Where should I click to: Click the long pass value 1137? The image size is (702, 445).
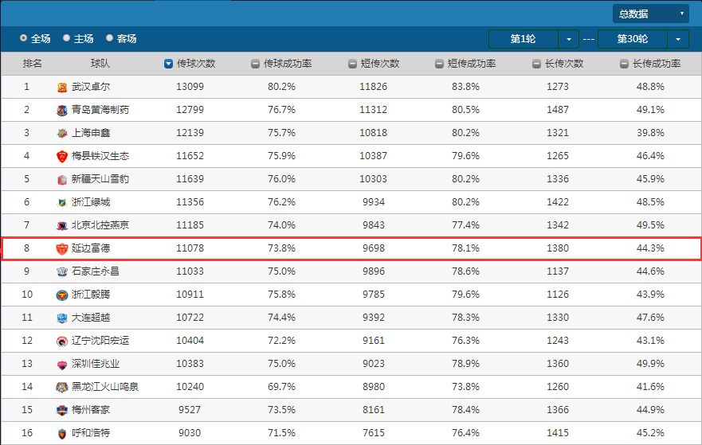tap(558, 271)
